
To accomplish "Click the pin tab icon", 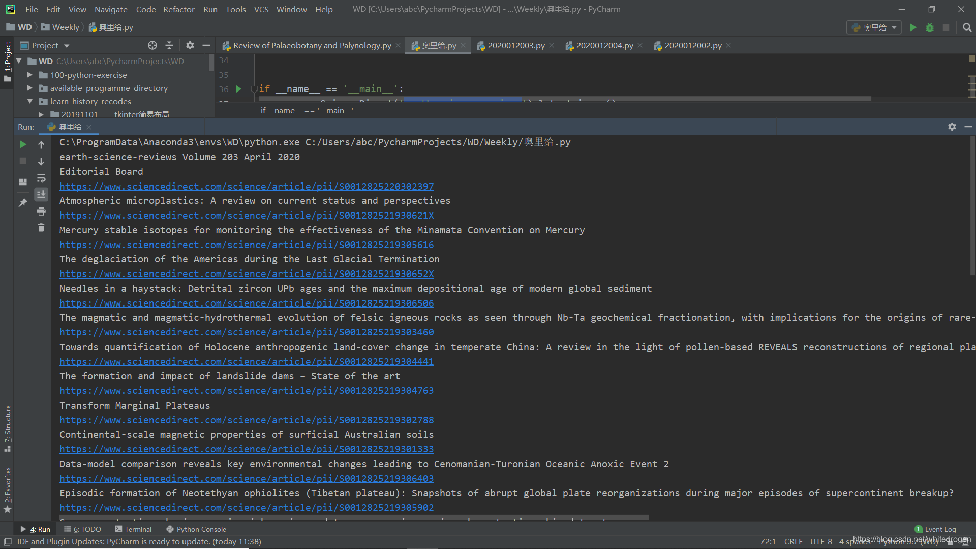I will (x=23, y=203).
